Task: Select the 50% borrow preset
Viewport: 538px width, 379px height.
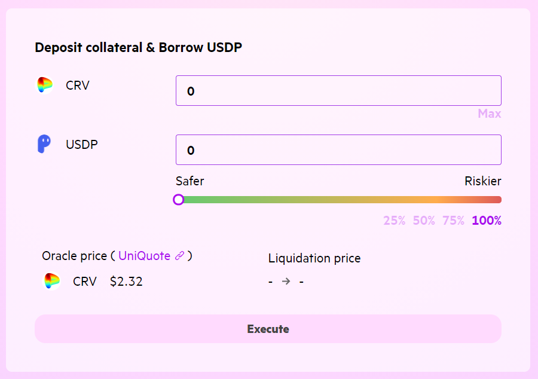Action: coord(424,221)
